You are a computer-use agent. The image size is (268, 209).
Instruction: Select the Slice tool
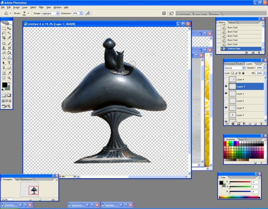[x=9, y=38]
